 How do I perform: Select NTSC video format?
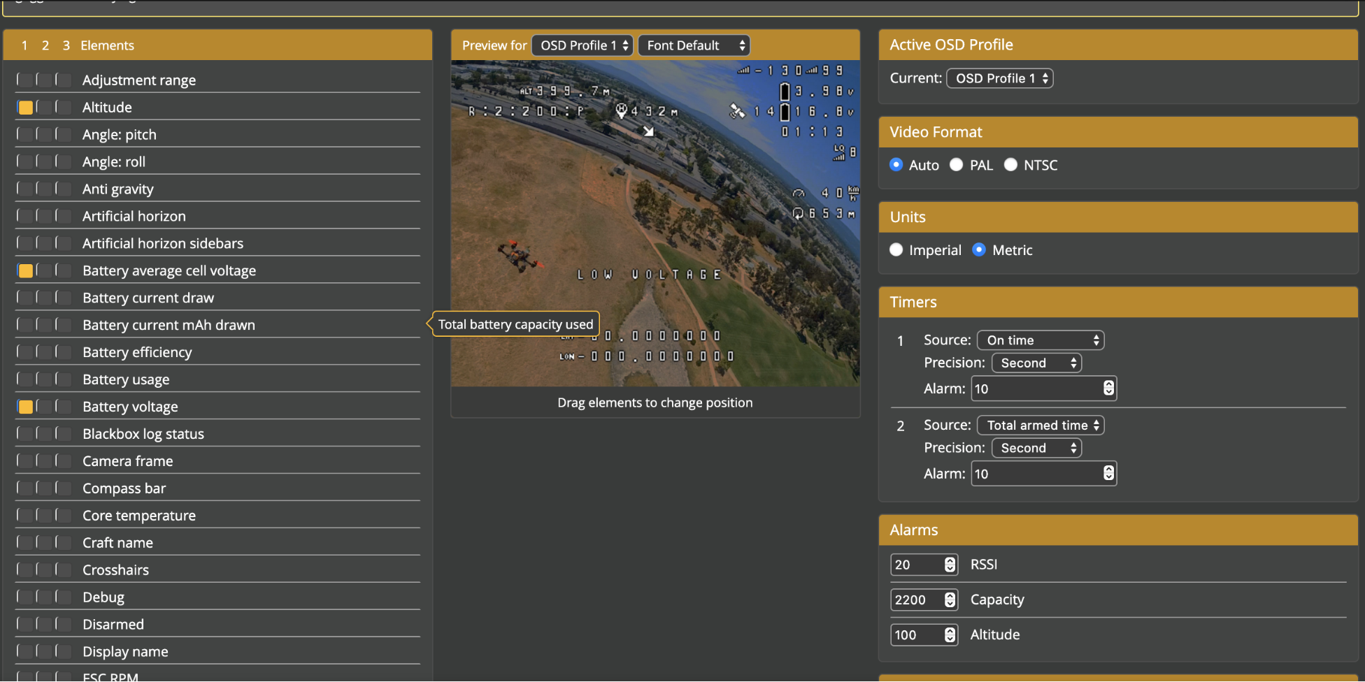[1010, 165]
